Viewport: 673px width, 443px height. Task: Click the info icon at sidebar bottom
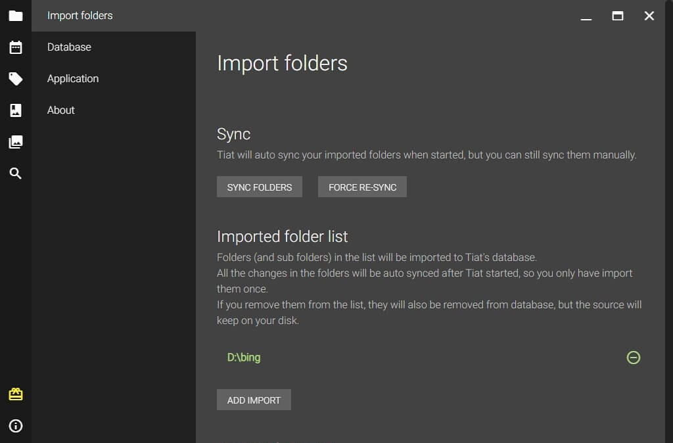(16, 426)
